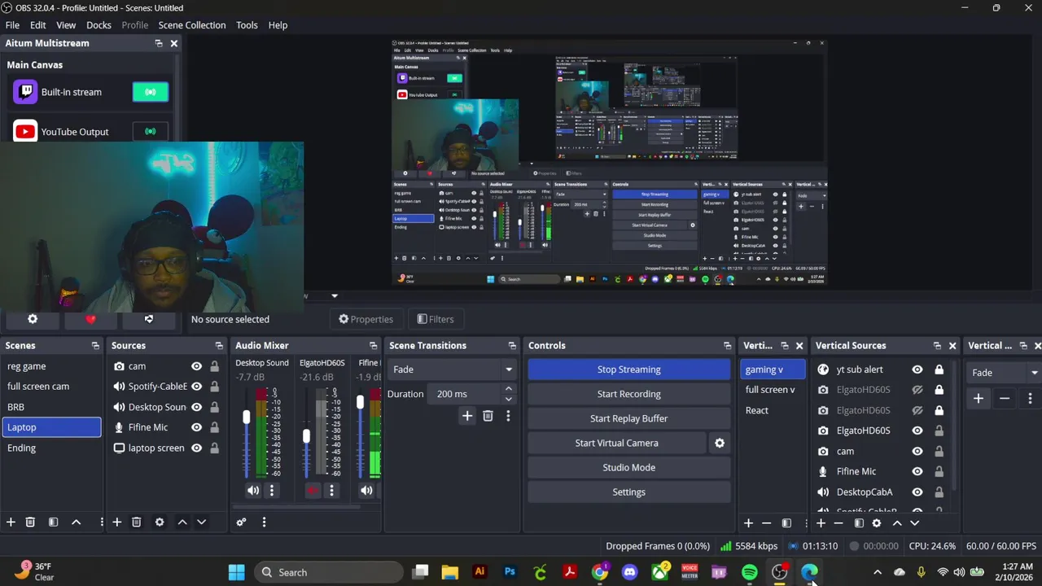Remove selected scene with trash icon
1042x586 pixels.
point(30,522)
